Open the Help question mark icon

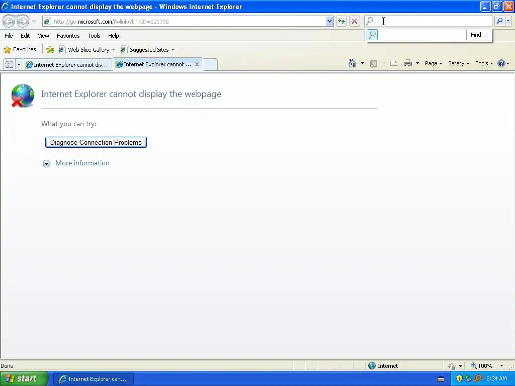501,63
